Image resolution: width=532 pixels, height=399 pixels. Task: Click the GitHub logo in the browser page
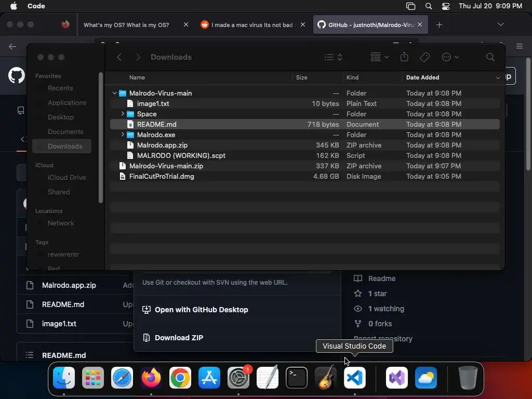coord(16,75)
